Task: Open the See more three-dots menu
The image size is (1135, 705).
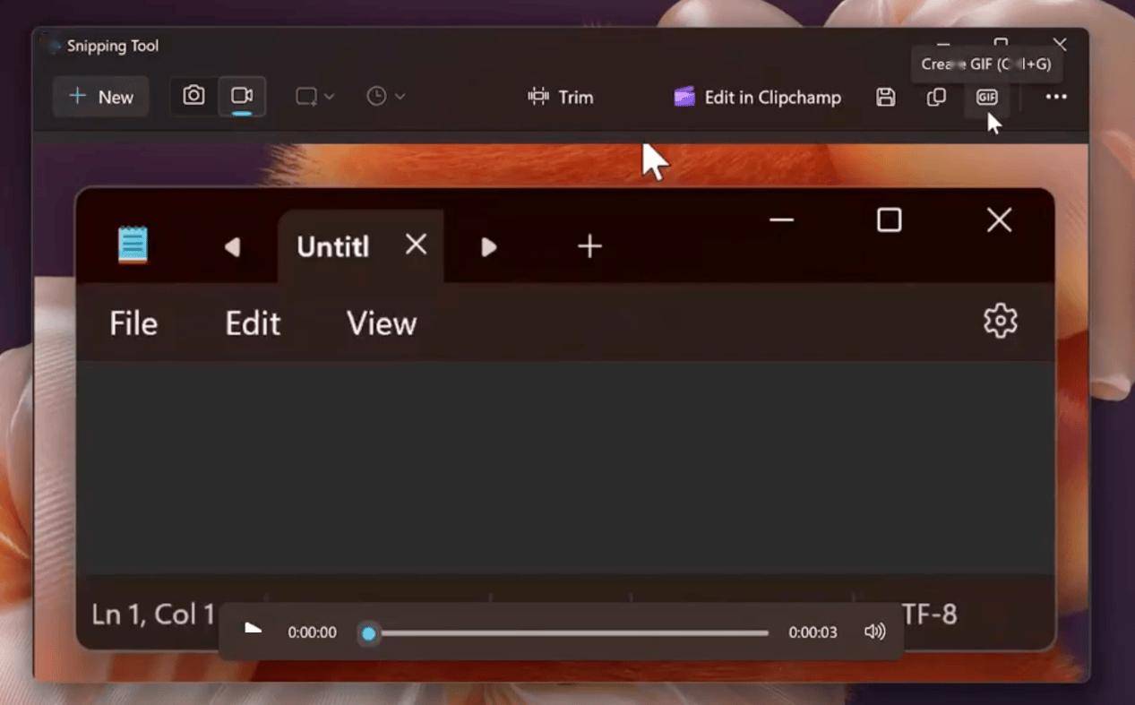Action: pos(1056,97)
